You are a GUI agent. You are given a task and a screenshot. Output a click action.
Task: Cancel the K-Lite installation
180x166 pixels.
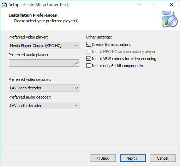click(163, 158)
